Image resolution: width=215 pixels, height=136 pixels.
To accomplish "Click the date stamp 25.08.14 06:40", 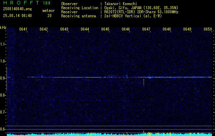I will pyautogui.click(x=17, y=16).
